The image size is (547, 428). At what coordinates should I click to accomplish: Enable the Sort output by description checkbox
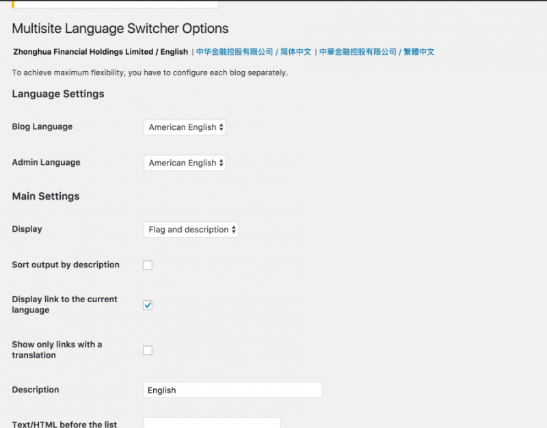[148, 265]
